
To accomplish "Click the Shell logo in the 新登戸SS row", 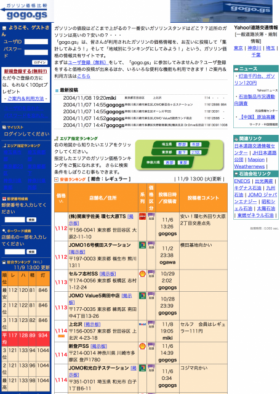I will [142, 346].
